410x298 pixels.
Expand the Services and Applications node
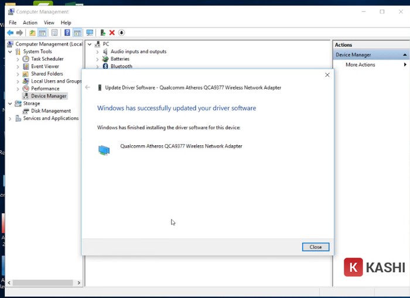point(11,118)
